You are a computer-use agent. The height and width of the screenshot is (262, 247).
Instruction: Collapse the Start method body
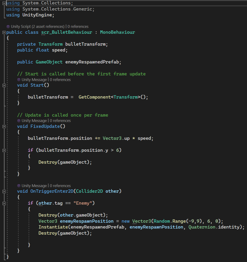click(4, 85)
